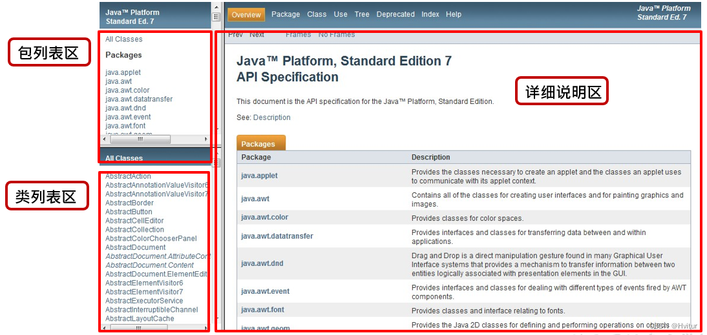
Task: Open the Deprecated navigation item
Action: 396,14
